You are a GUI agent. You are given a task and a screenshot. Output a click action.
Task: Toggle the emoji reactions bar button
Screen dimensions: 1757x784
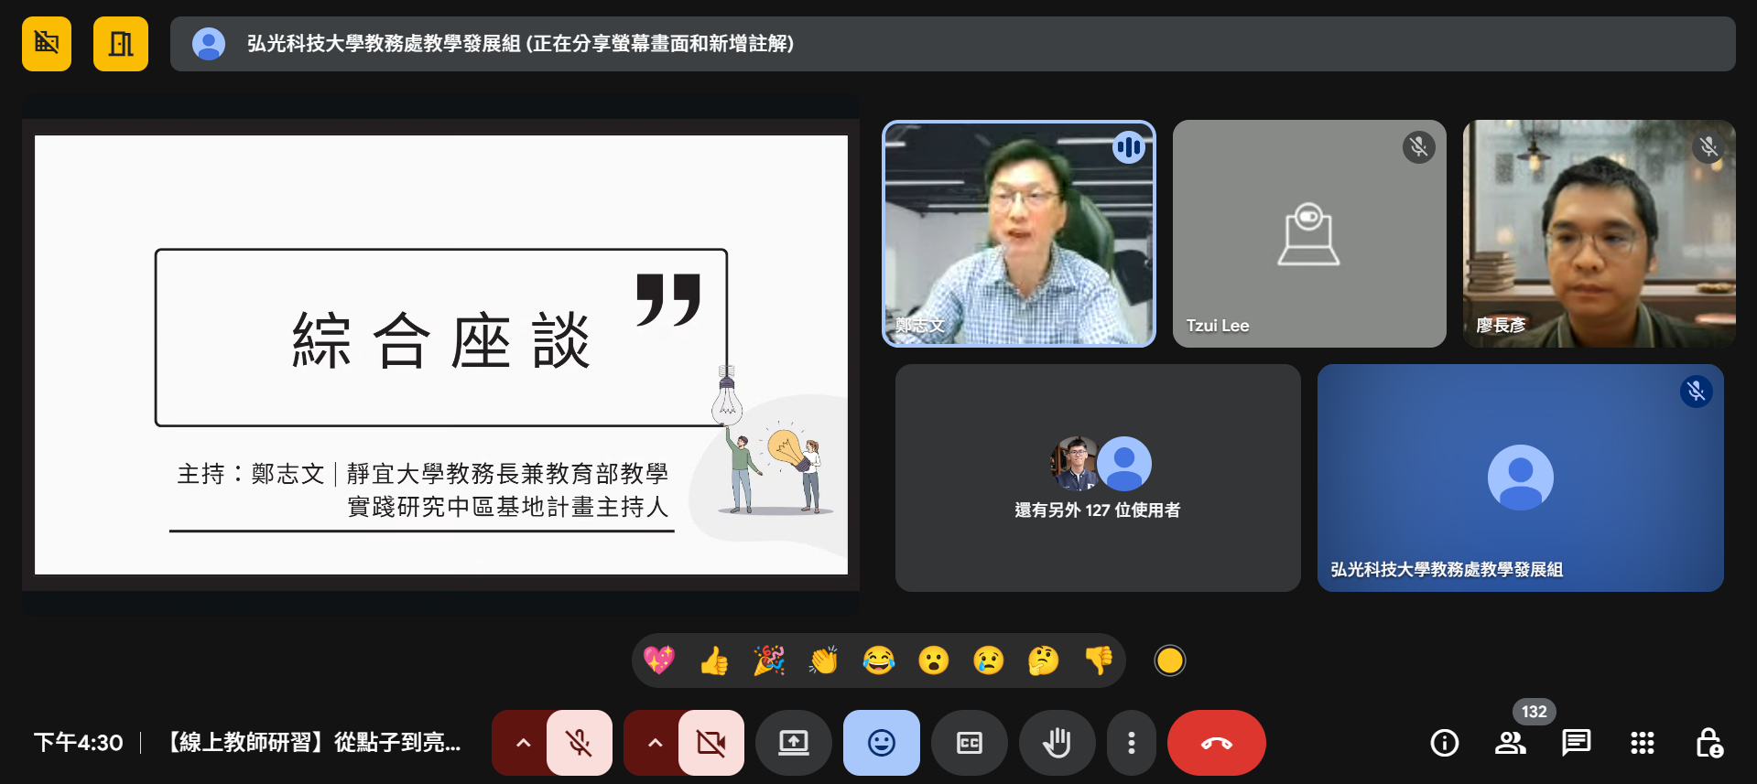pos(881,743)
